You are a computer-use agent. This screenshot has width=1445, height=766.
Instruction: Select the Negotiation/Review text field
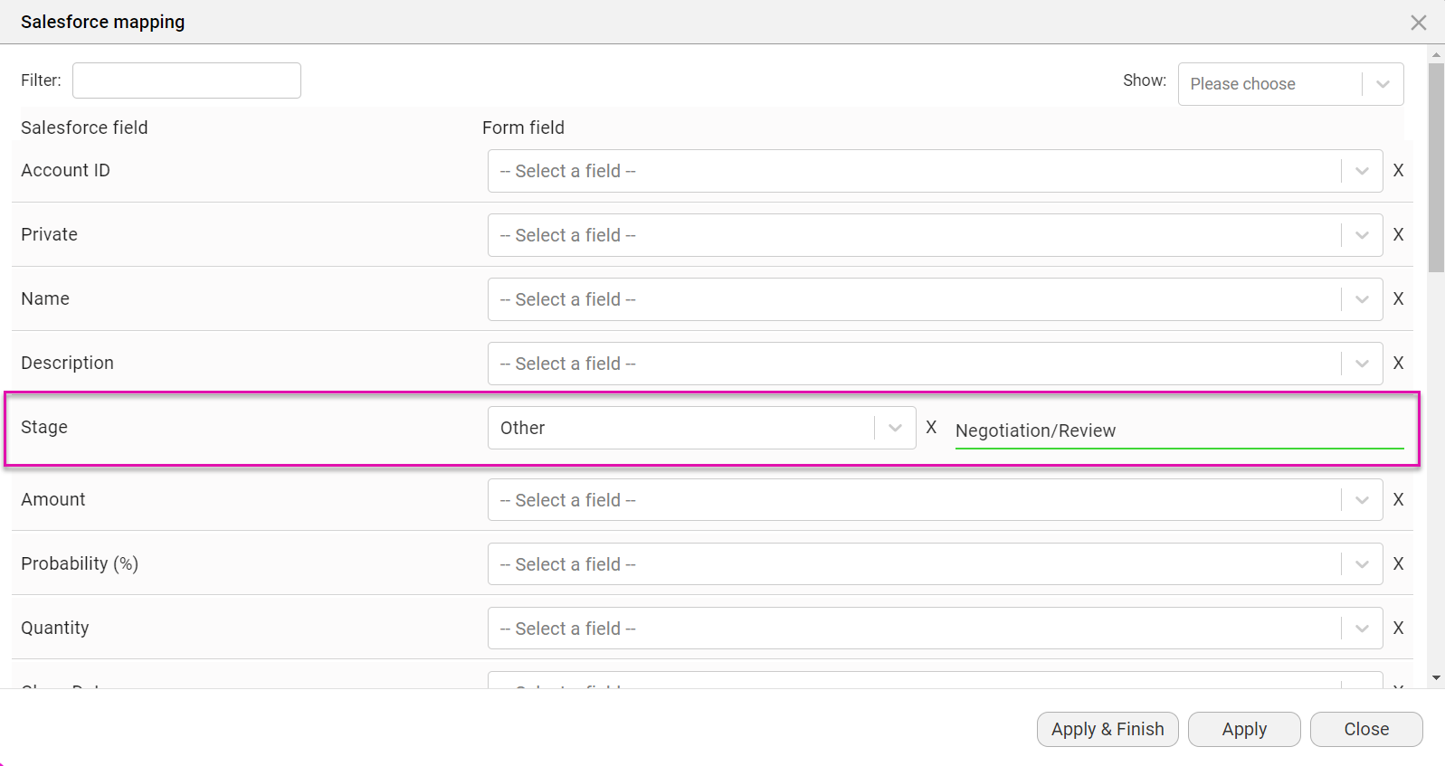tap(1176, 430)
